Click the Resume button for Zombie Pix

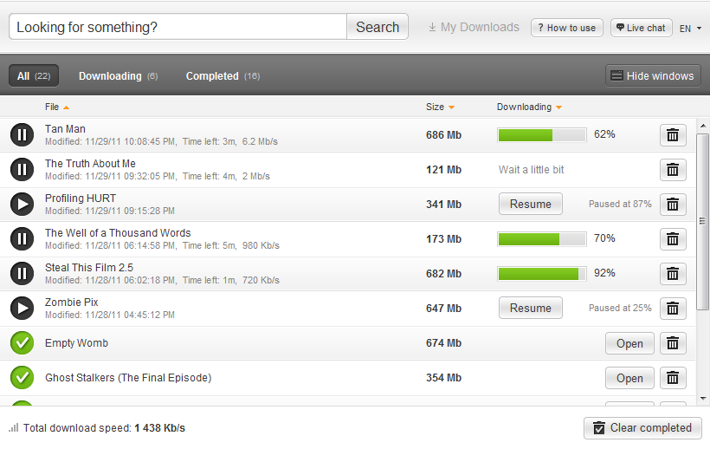coord(531,308)
